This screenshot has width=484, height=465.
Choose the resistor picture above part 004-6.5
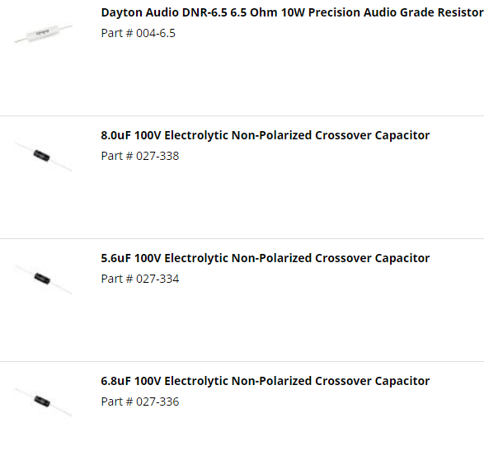tap(43, 33)
